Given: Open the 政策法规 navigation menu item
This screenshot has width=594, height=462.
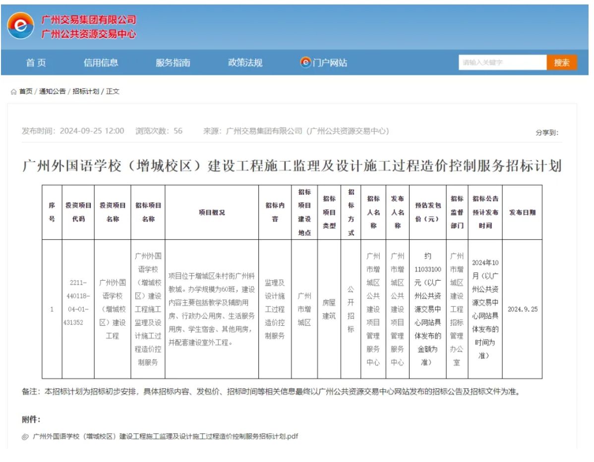Looking at the screenshot, I should pyautogui.click(x=245, y=62).
